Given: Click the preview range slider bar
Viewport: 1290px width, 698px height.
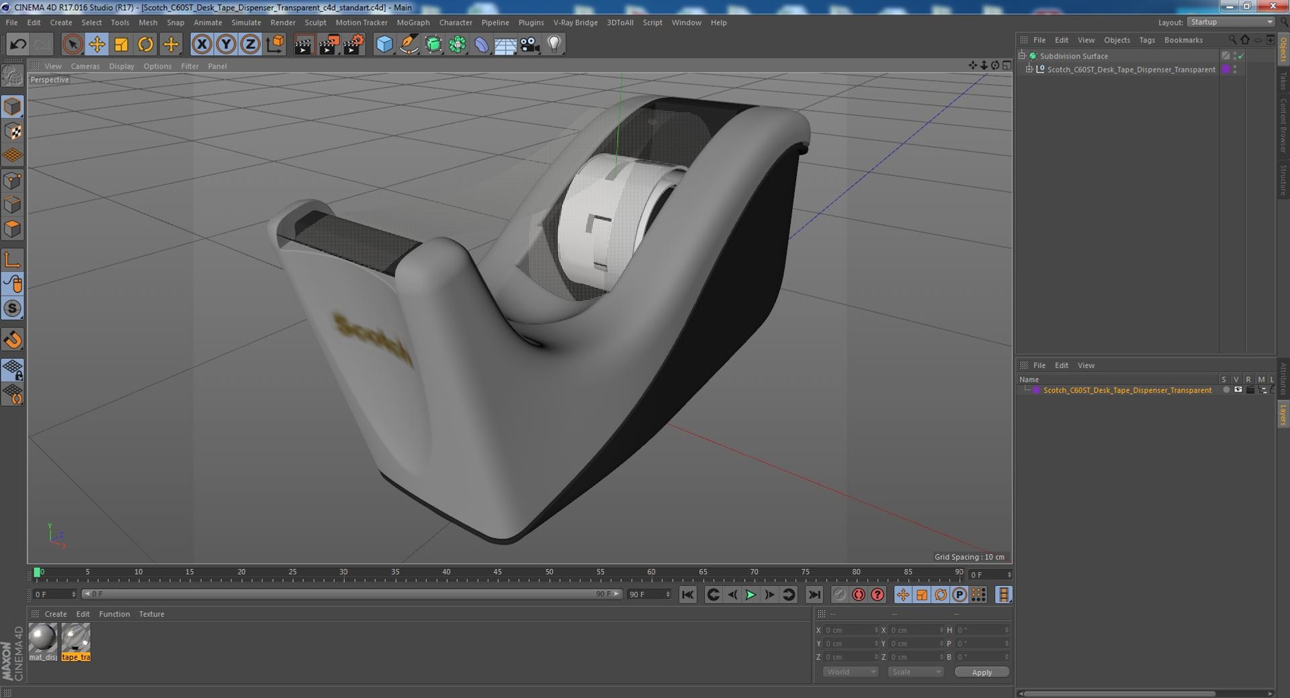Looking at the screenshot, I should click(x=351, y=594).
